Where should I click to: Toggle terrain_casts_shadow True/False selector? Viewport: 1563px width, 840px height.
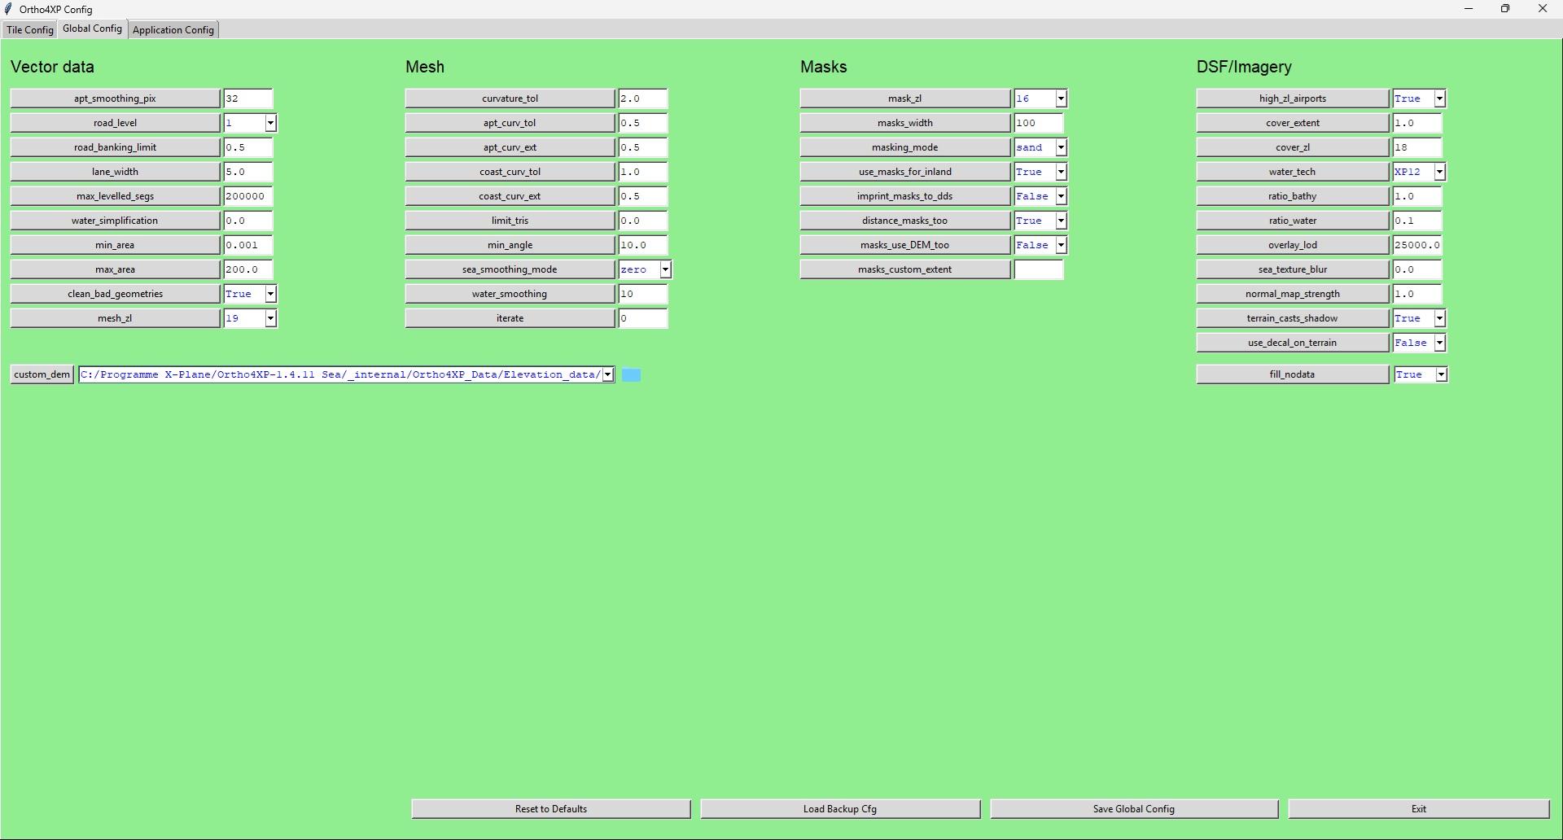point(1439,318)
